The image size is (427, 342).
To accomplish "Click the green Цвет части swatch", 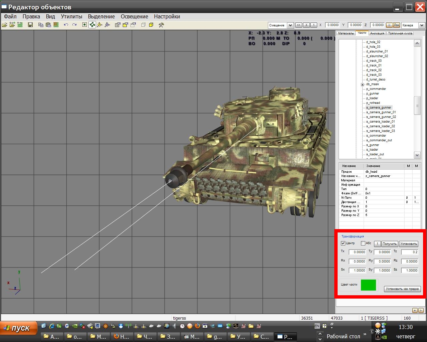I will pyautogui.click(x=368, y=285).
